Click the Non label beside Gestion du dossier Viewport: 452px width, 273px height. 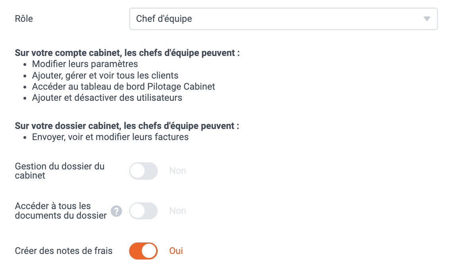(x=178, y=171)
